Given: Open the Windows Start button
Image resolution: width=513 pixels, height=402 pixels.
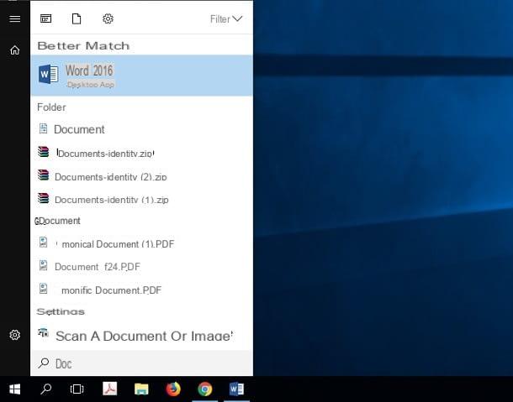Looking at the screenshot, I should pos(15,389).
